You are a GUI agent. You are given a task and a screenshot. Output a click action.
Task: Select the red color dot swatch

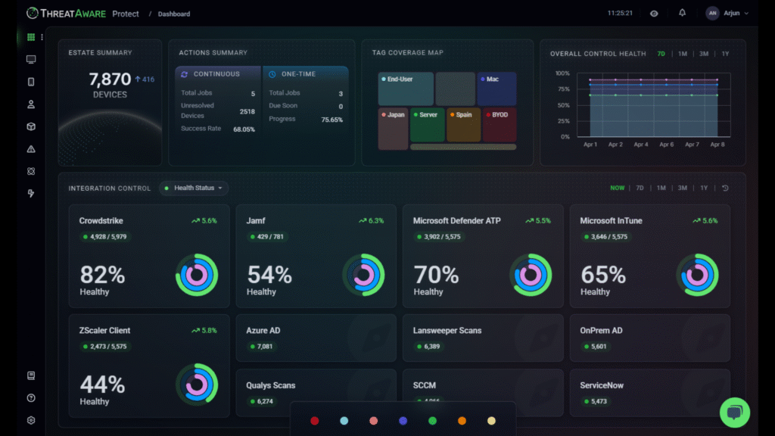click(x=314, y=421)
